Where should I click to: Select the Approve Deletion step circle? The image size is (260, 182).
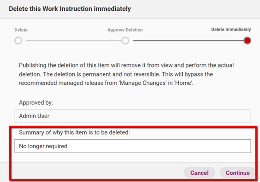point(125,41)
